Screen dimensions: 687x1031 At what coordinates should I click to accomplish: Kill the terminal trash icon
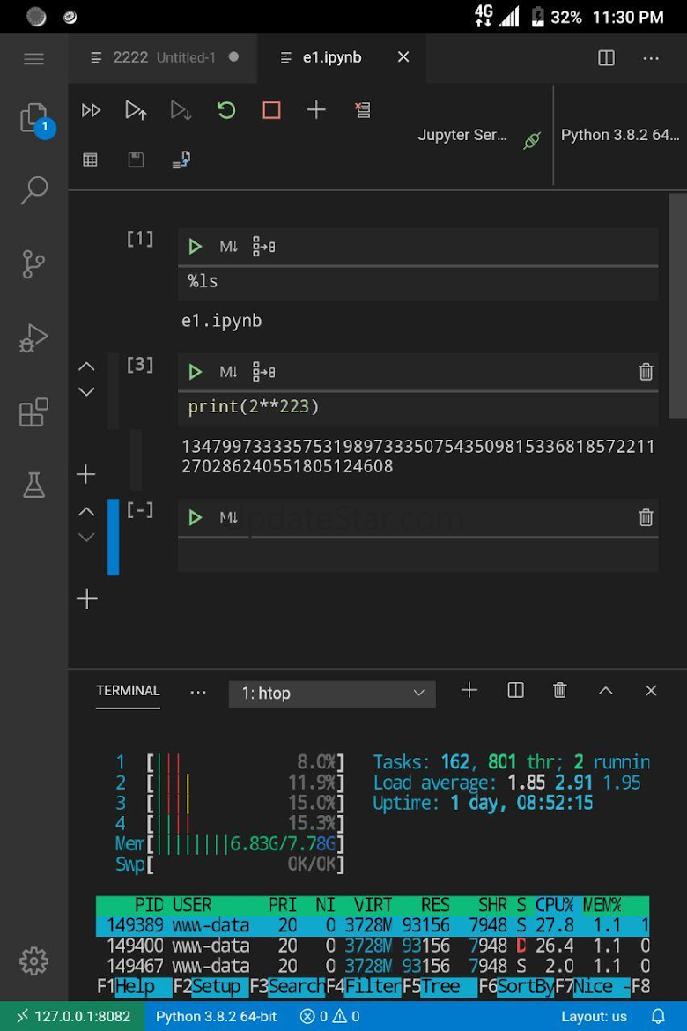coord(560,690)
